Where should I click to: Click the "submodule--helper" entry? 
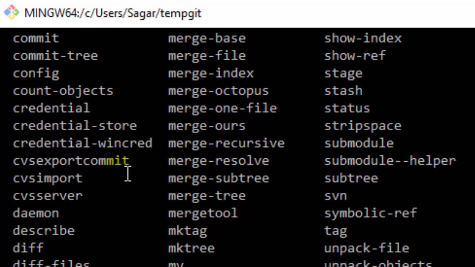coord(390,161)
